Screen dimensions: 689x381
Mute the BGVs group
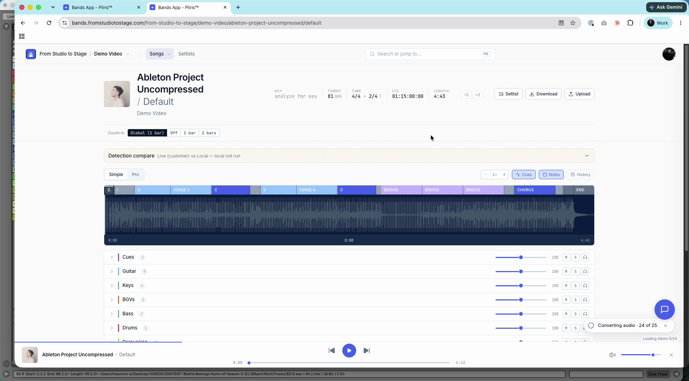pos(566,300)
